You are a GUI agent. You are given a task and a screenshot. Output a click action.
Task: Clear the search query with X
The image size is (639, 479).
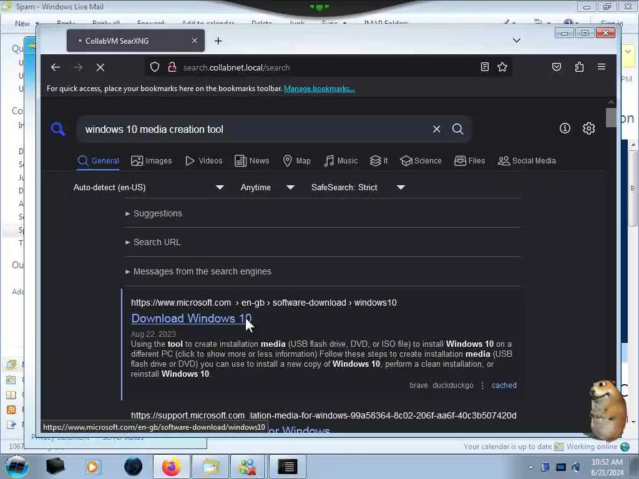tap(436, 129)
